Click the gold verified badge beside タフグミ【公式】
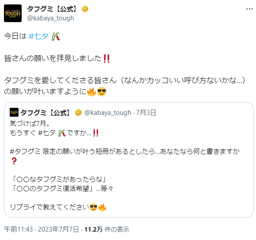 (85, 9)
